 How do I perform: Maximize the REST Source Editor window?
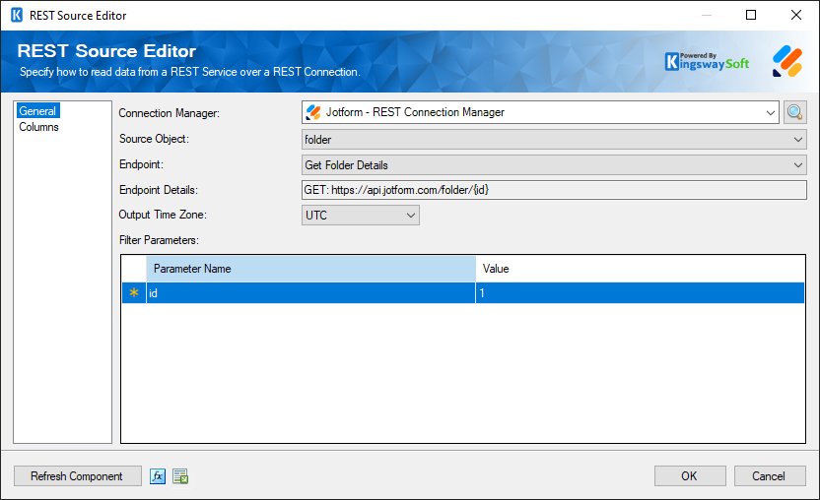751,15
